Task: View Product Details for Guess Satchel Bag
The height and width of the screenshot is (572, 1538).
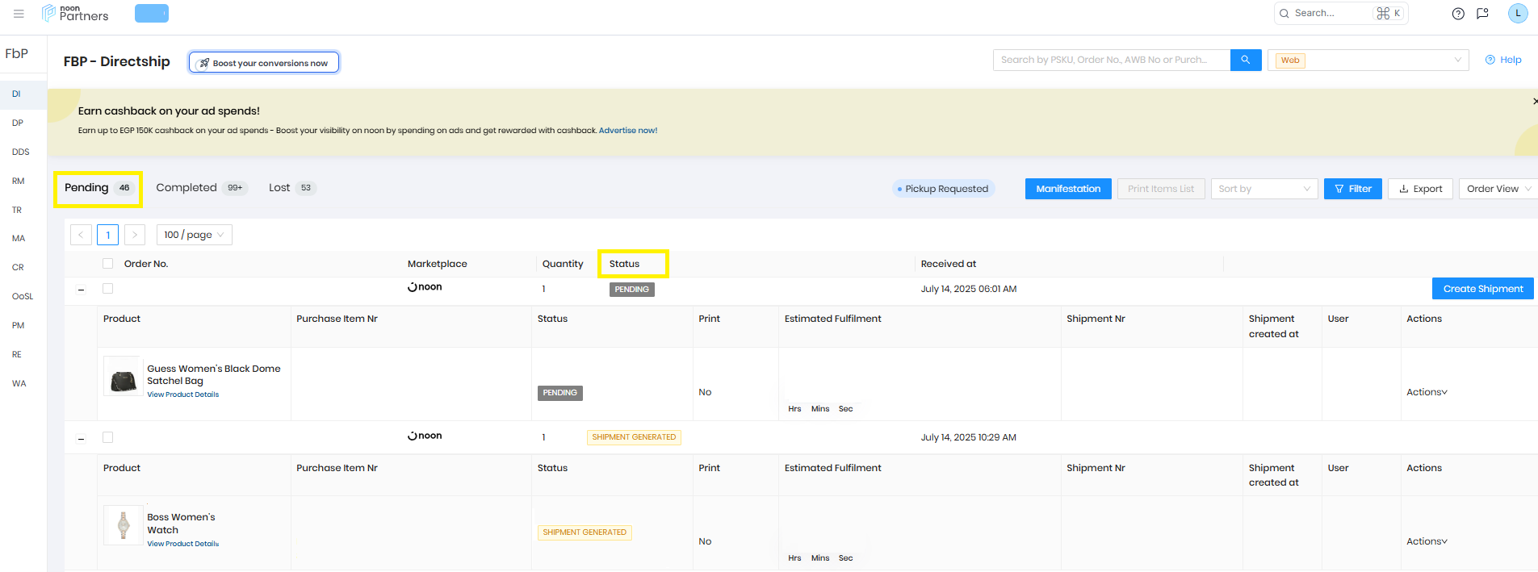Action: 183,395
